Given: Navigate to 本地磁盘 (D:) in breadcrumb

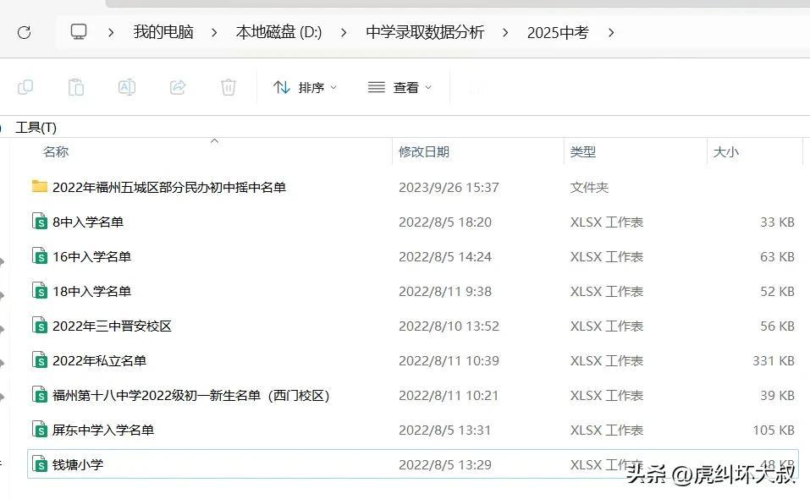Looking at the screenshot, I should pos(279,32).
